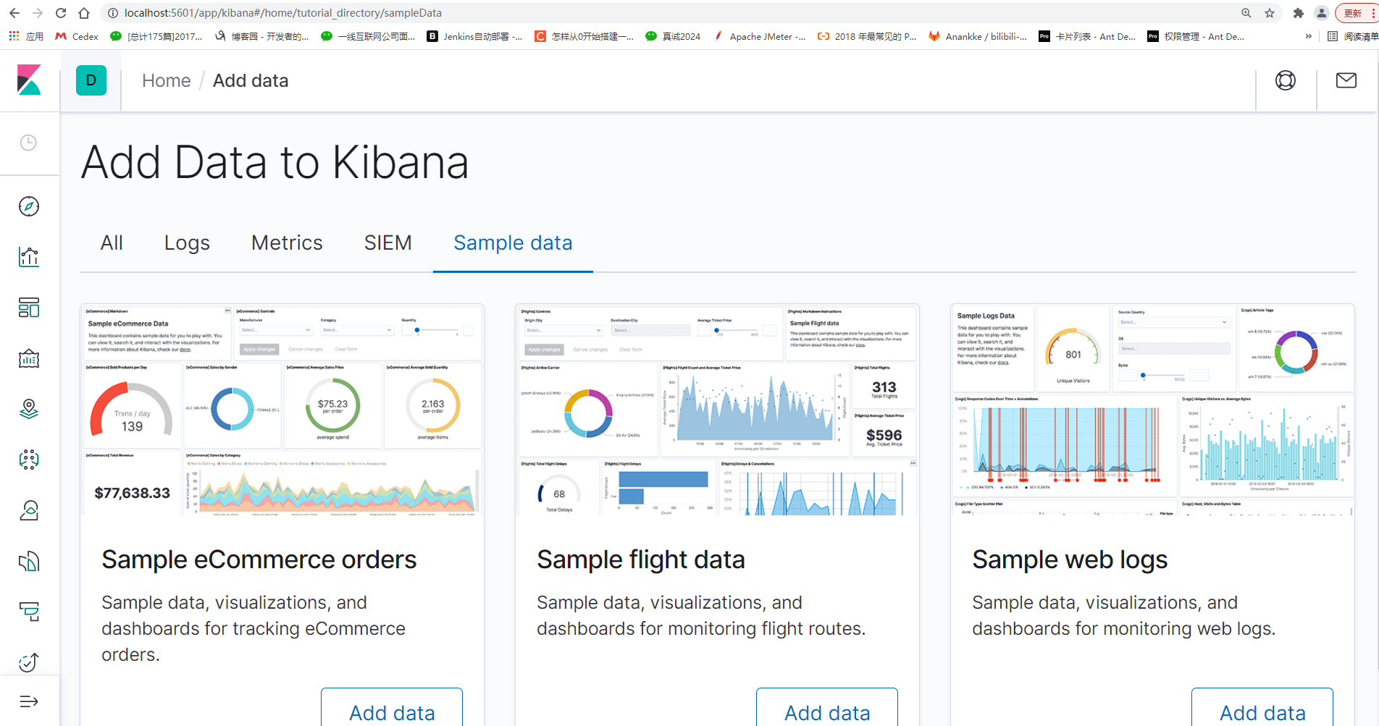Open Canvas icon in sidebar
The image size is (1379, 726).
(29, 358)
